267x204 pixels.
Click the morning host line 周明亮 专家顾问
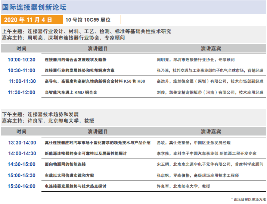tap(63, 38)
